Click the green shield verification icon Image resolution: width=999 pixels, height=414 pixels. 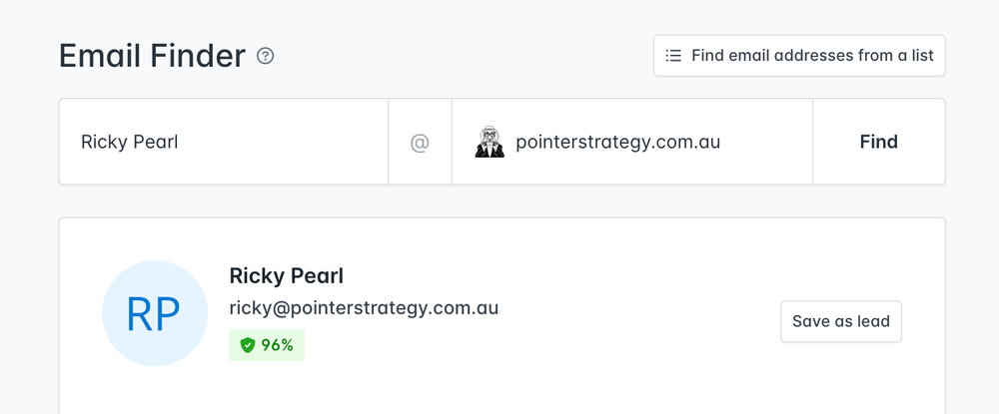tap(247, 345)
